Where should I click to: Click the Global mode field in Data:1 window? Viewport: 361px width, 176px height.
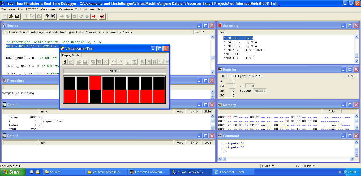(208, 111)
